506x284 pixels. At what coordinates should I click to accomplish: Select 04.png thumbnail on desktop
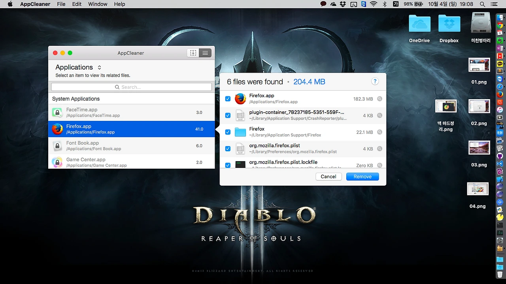[478, 189]
